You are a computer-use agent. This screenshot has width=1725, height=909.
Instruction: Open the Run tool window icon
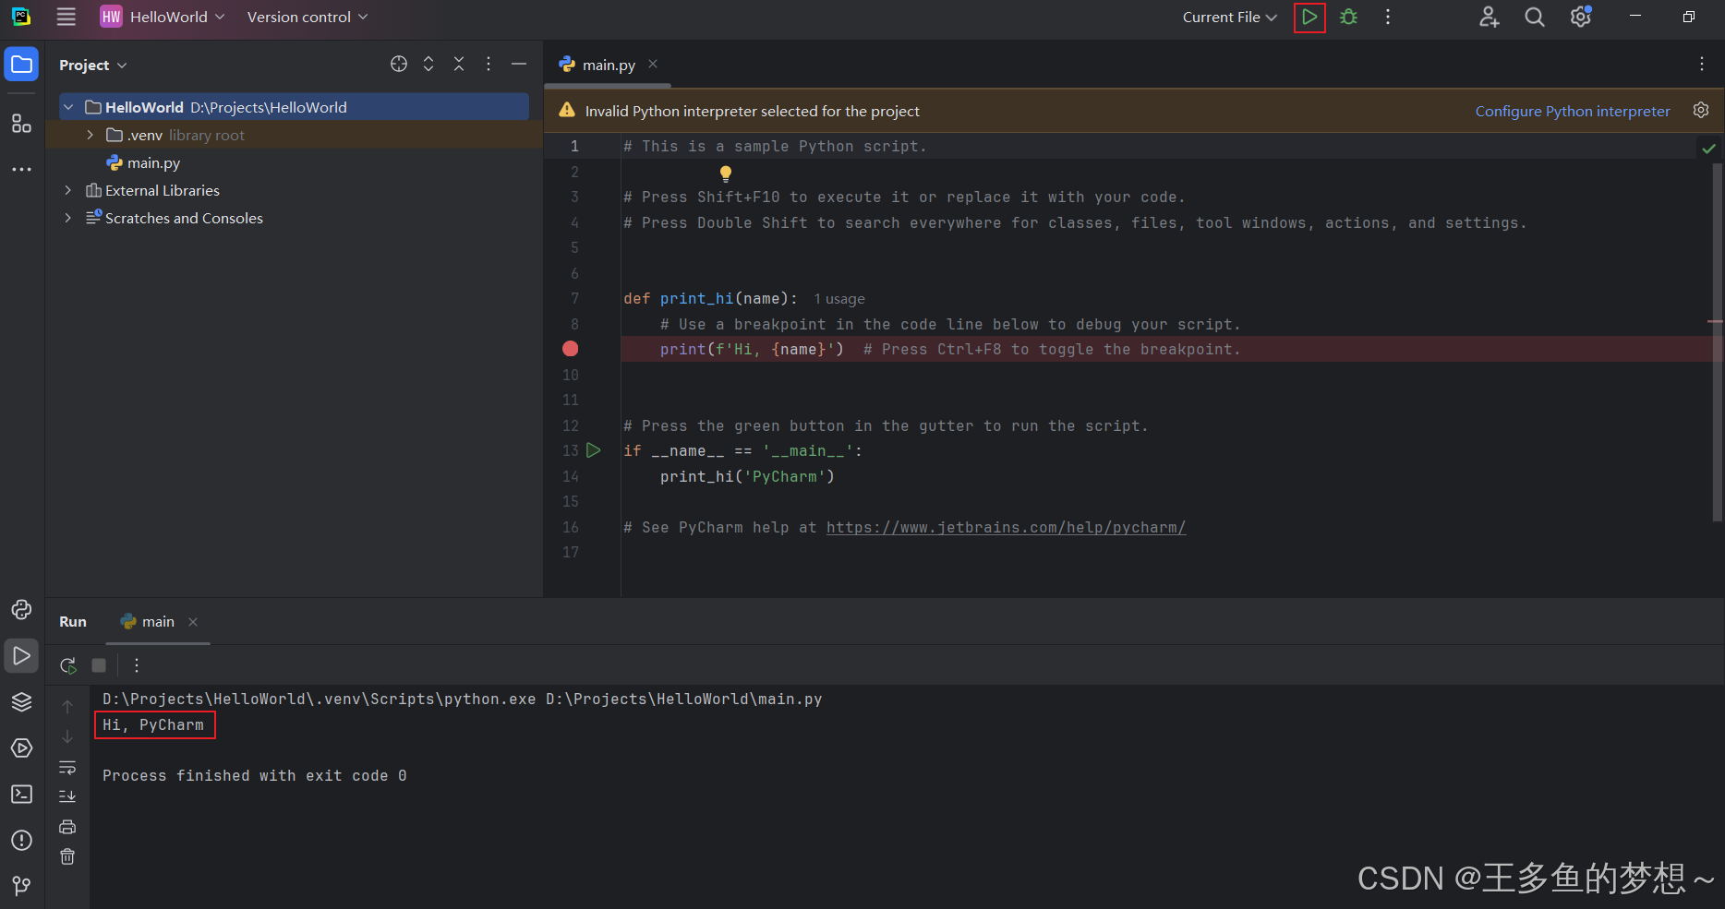(21, 656)
